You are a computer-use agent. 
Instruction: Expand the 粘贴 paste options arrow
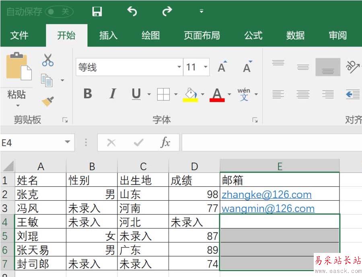click(x=18, y=106)
